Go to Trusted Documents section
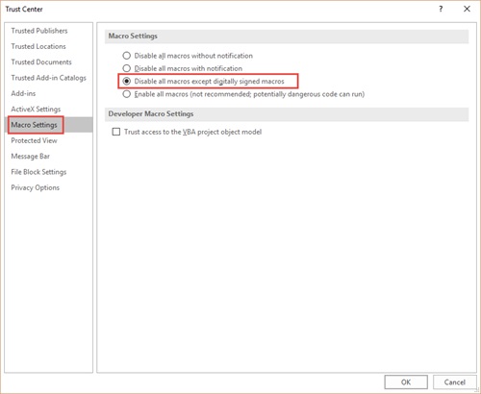The width and height of the screenshot is (481, 394). point(41,62)
